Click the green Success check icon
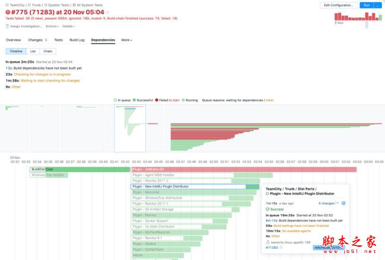Viewport: 385px width, 260px height. 268,209
